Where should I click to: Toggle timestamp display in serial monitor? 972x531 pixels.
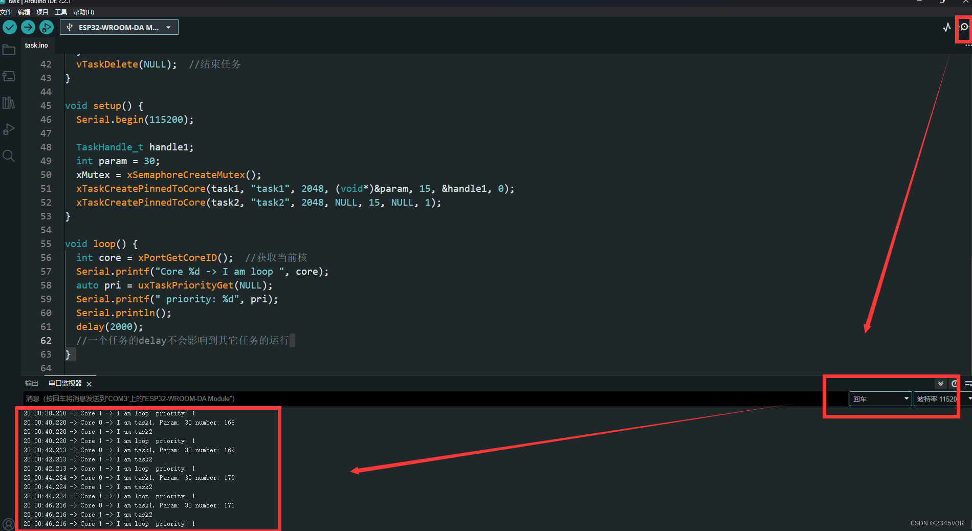point(955,384)
